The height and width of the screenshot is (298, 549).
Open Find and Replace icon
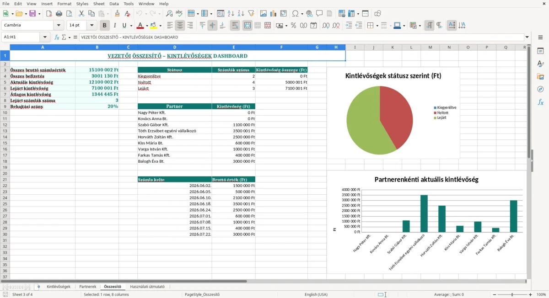click(x=169, y=13)
